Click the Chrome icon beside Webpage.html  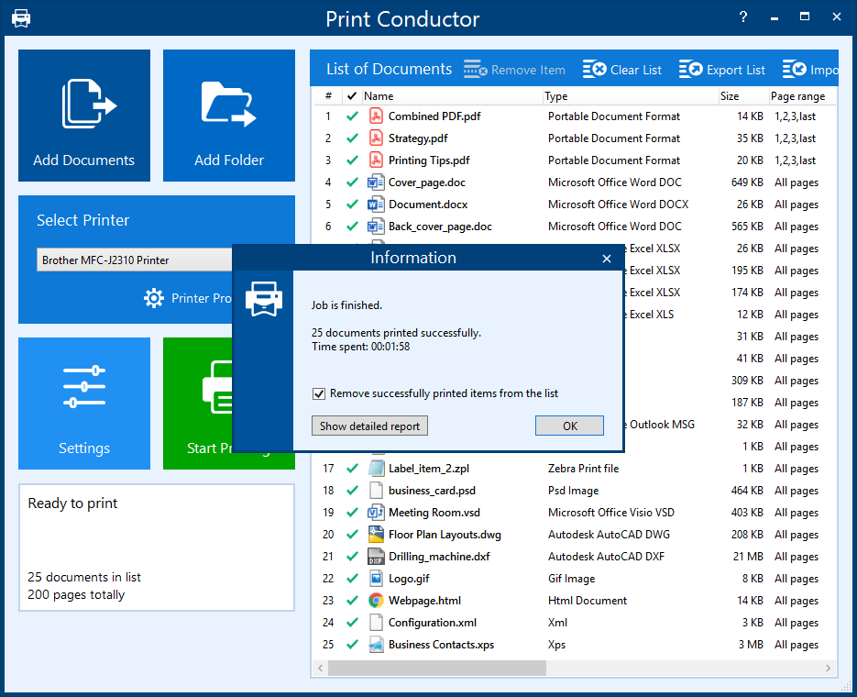point(376,601)
